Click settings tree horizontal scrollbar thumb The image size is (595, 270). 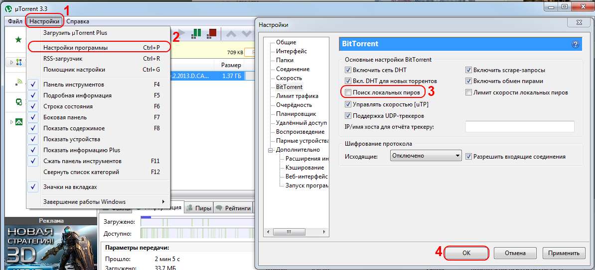click(289, 231)
